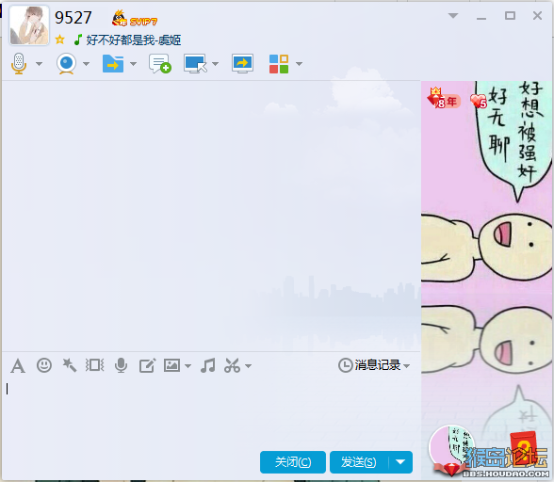554x482 pixels.
Task: Maximize the chat window
Action: [510, 16]
